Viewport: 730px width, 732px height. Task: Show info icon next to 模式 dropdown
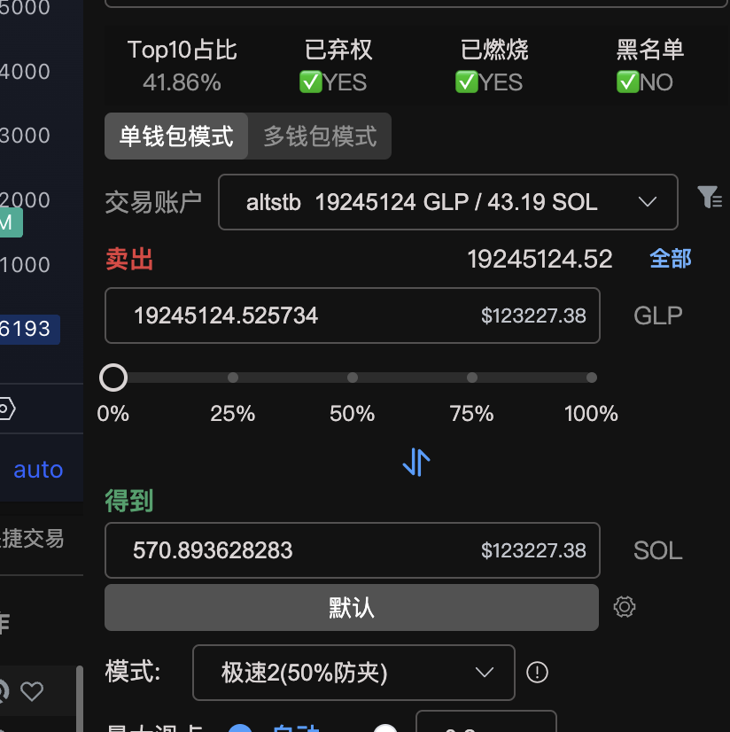click(x=537, y=673)
